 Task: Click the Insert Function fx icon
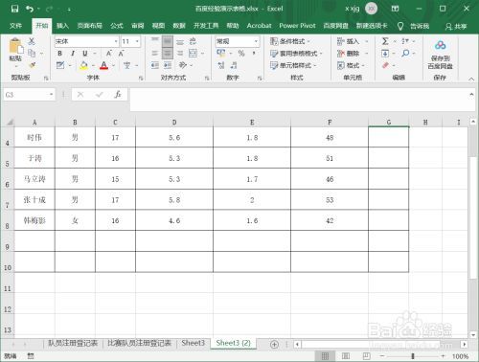click(x=118, y=95)
